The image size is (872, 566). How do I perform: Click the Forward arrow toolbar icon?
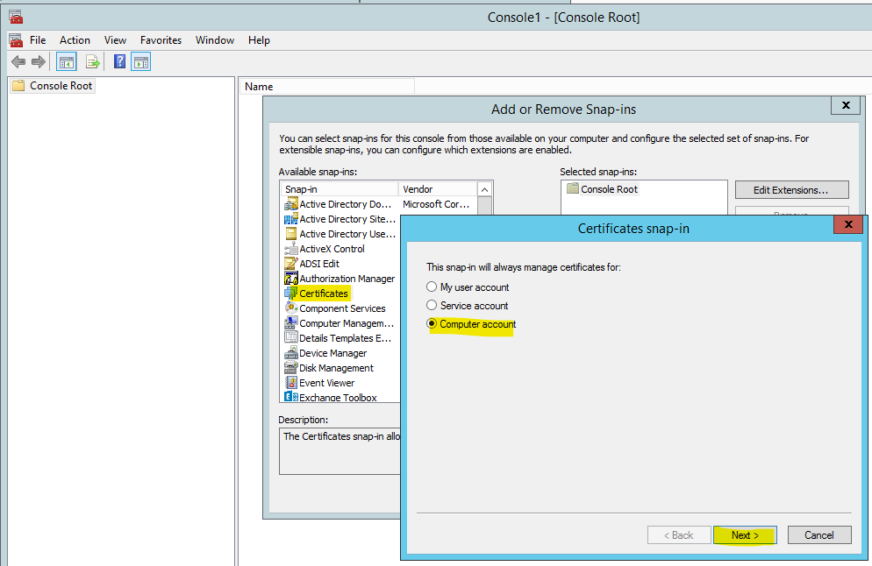coord(38,61)
